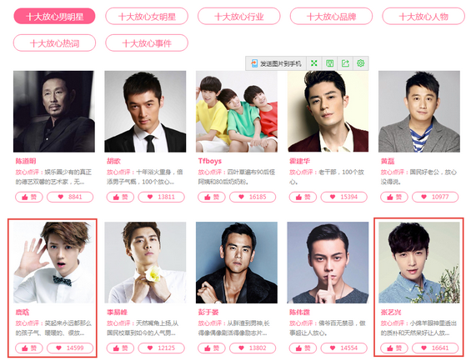476x361 pixels.
Task: Select 十大放心事件 tab
Action: [x=147, y=43]
